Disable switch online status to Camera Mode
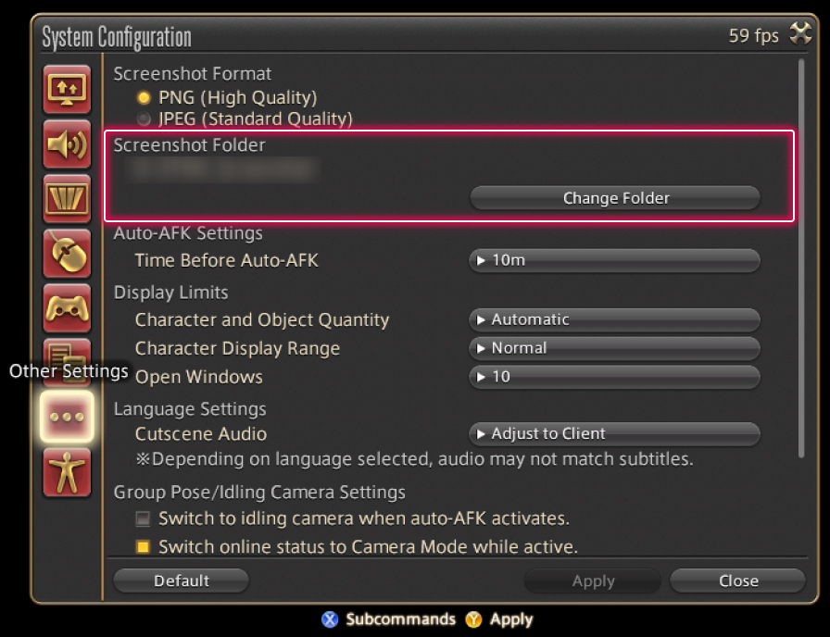 tap(143, 547)
